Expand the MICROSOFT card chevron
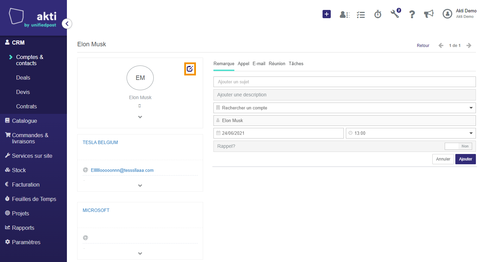 [140, 253]
